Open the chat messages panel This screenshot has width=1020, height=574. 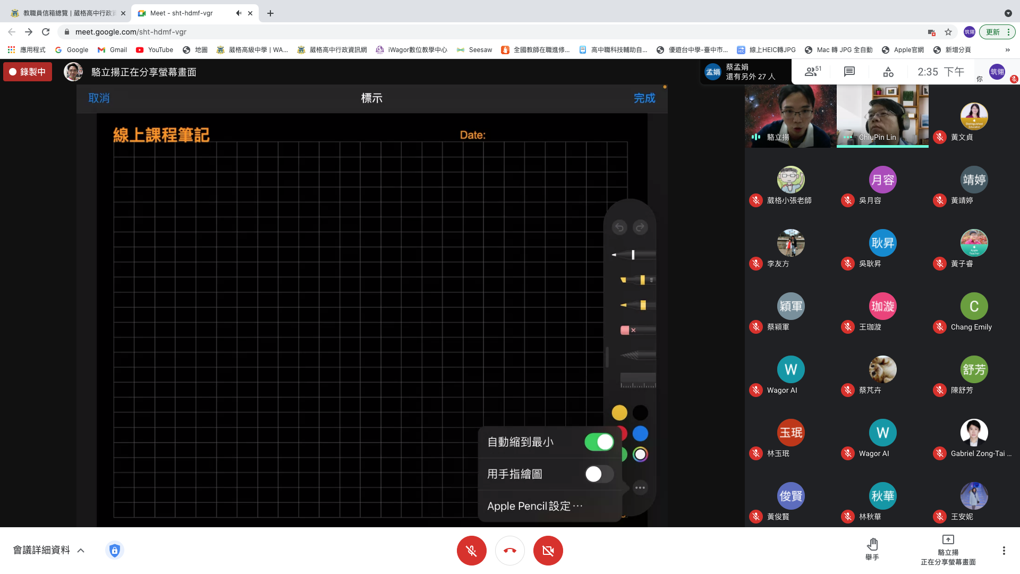pos(849,72)
